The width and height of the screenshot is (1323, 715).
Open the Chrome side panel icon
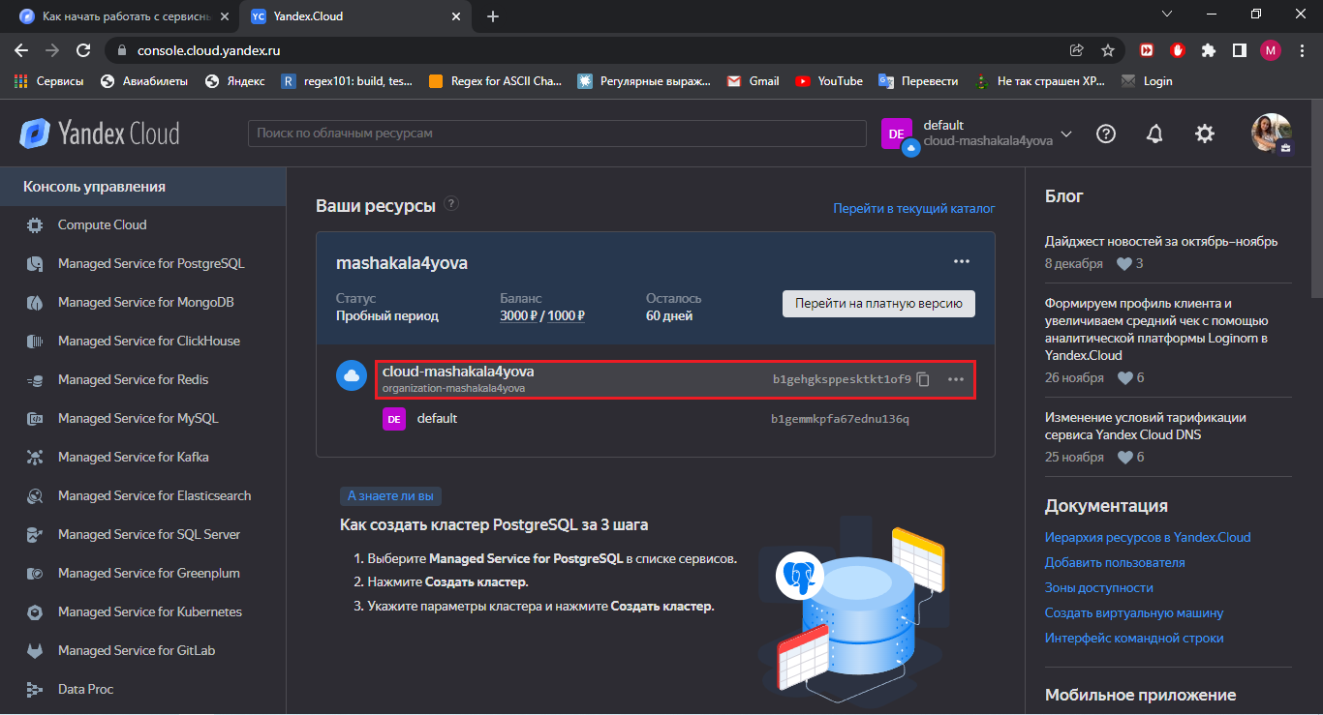pyautogui.click(x=1239, y=50)
